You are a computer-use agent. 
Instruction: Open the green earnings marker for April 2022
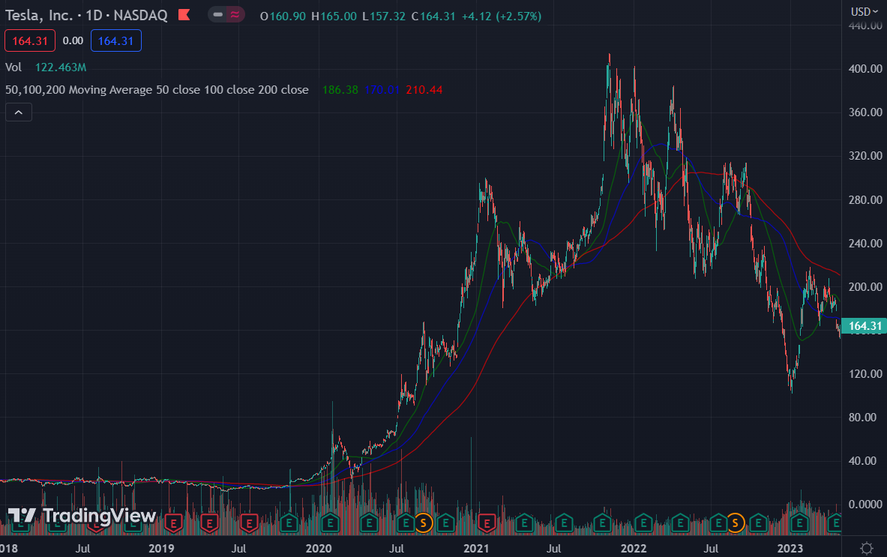[x=680, y=523]
